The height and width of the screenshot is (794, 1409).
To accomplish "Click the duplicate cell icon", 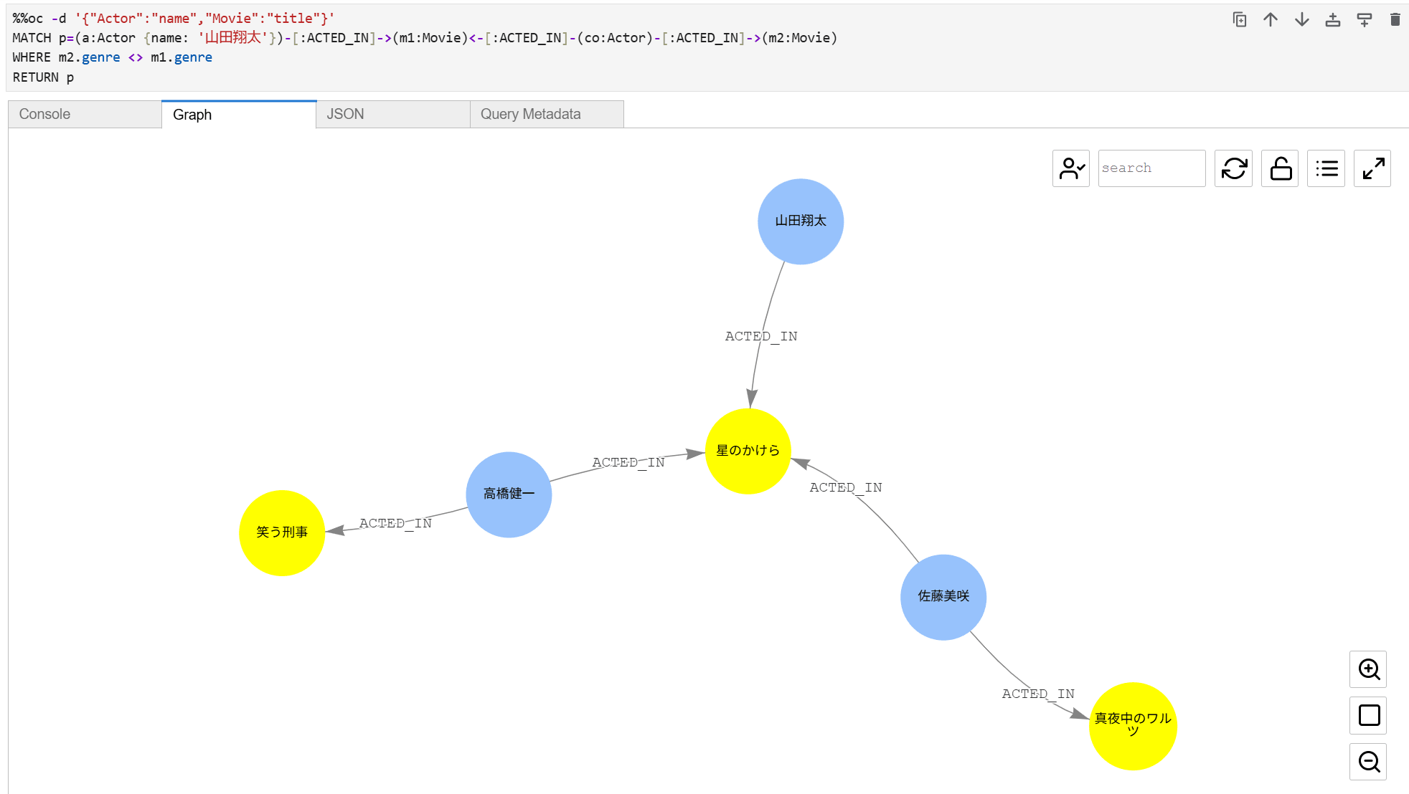I will [x=1239, y=19].
